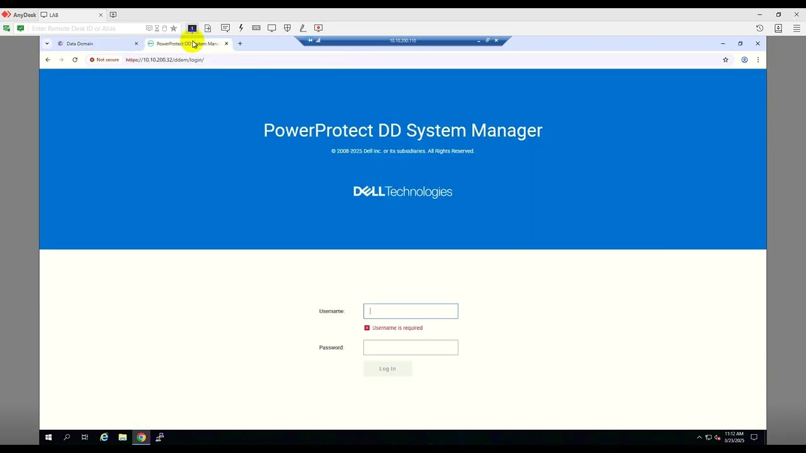Open File Explorer from taskbar
Viewport: 806px width, 453px height.
123,437
